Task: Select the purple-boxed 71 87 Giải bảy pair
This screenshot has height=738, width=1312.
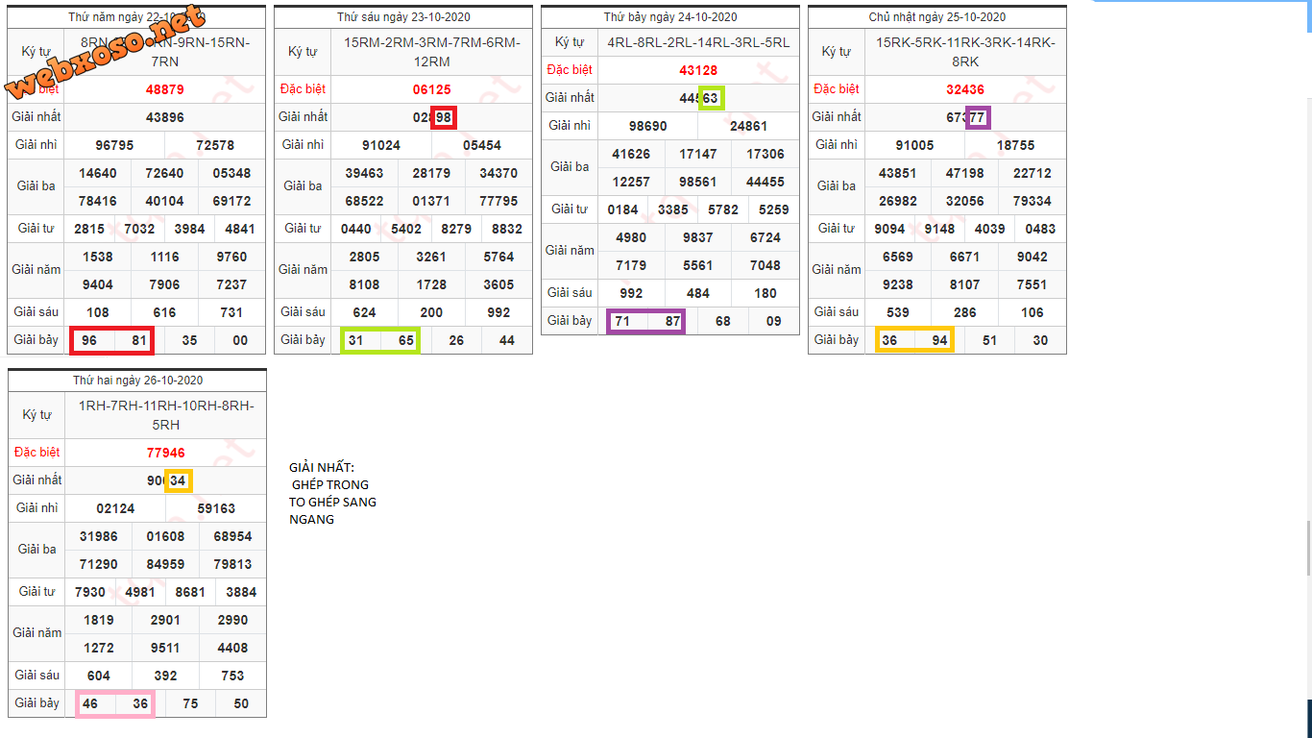Action: click(646, 321)
